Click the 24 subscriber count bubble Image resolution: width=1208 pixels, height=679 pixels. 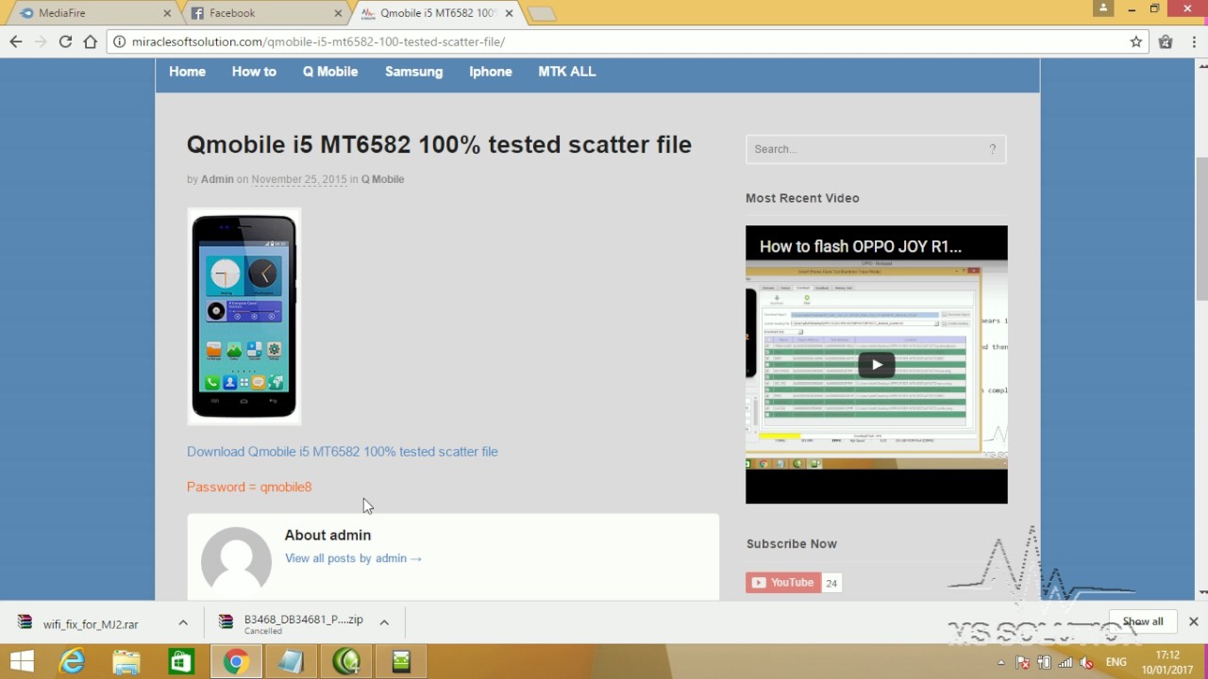[831, 583]
